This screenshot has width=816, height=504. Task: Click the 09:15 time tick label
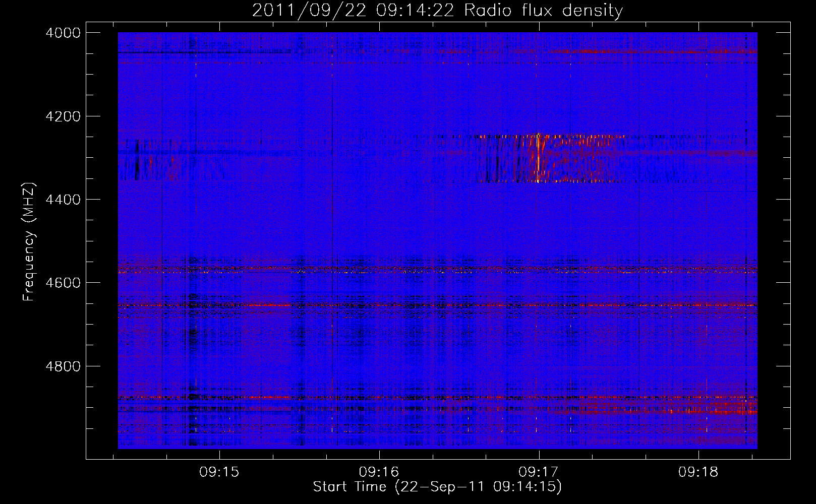(x=219, y=472)
